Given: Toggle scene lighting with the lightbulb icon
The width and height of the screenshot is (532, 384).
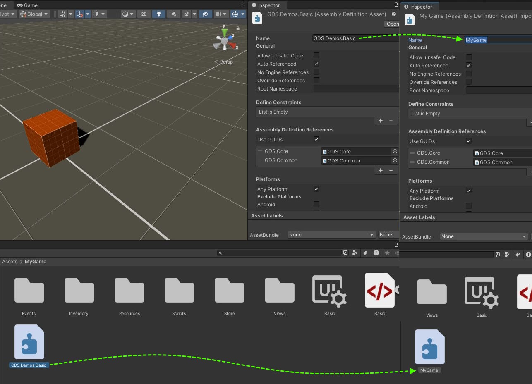Looking at the screenshot, I should 158,14.
